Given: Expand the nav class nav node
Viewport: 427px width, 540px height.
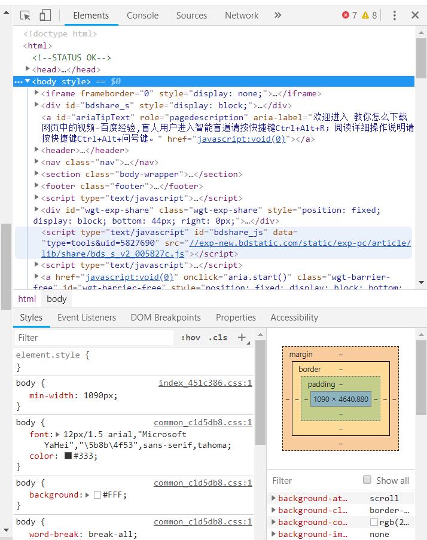Looking at the screenshot, I should (36, 161).
